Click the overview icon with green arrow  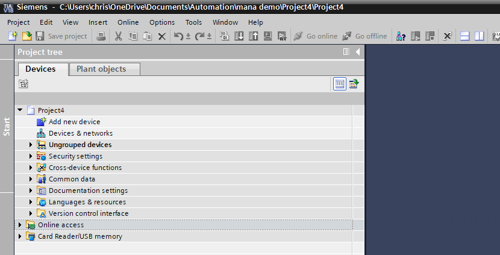coord(354,84)
